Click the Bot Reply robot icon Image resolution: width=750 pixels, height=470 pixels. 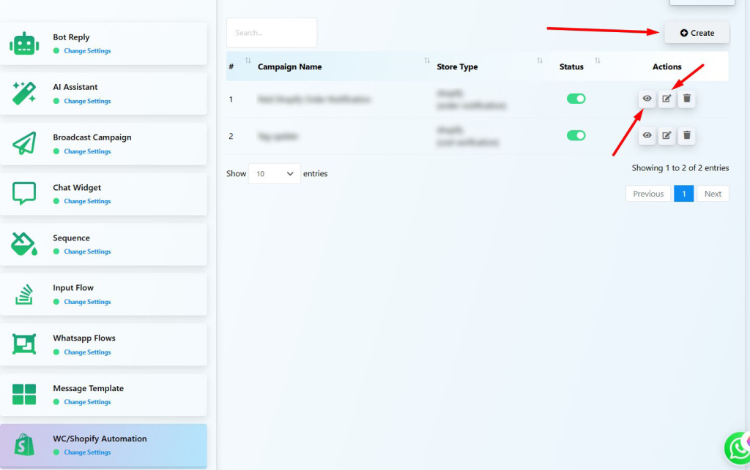pos(24,44)
